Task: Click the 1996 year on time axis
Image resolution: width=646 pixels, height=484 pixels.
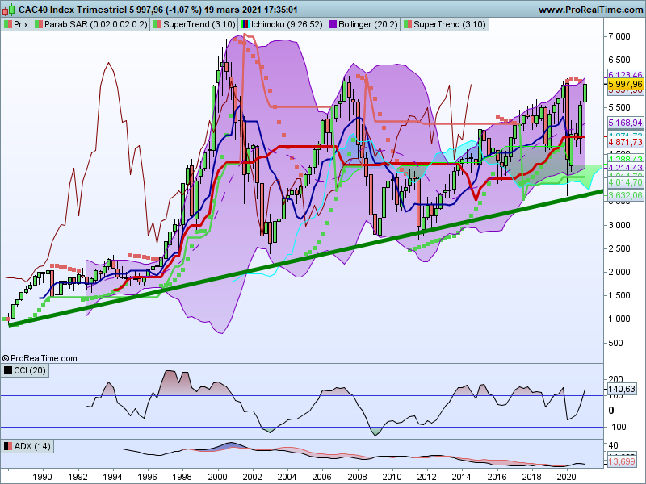Action: click(147, 477)
